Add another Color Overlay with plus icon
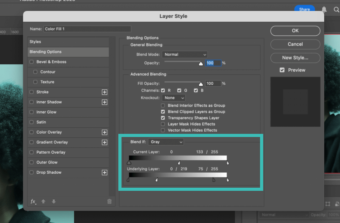 (104, 132)
